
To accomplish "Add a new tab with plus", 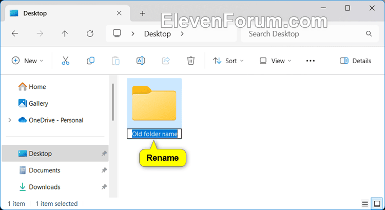I will (x=142, y=13).
